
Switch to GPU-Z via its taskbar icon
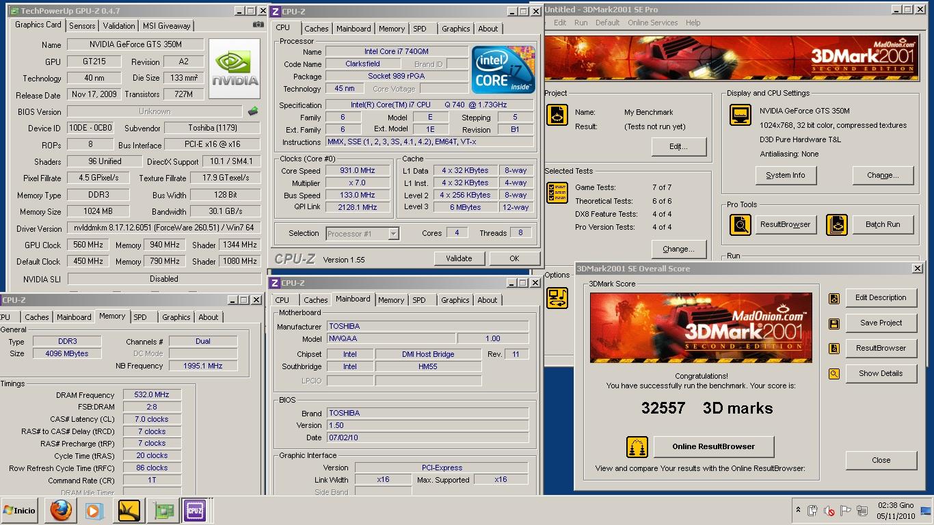[x=163, y=511]
